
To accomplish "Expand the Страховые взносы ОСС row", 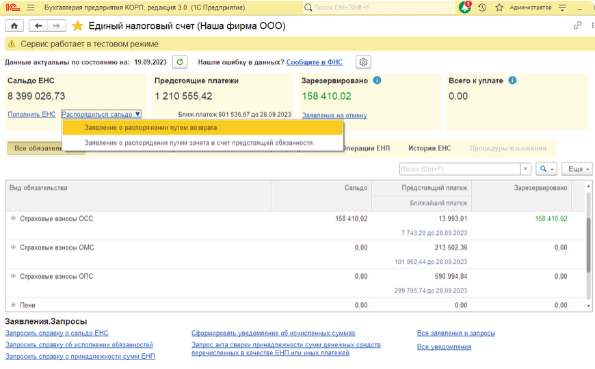I will 13,219.
